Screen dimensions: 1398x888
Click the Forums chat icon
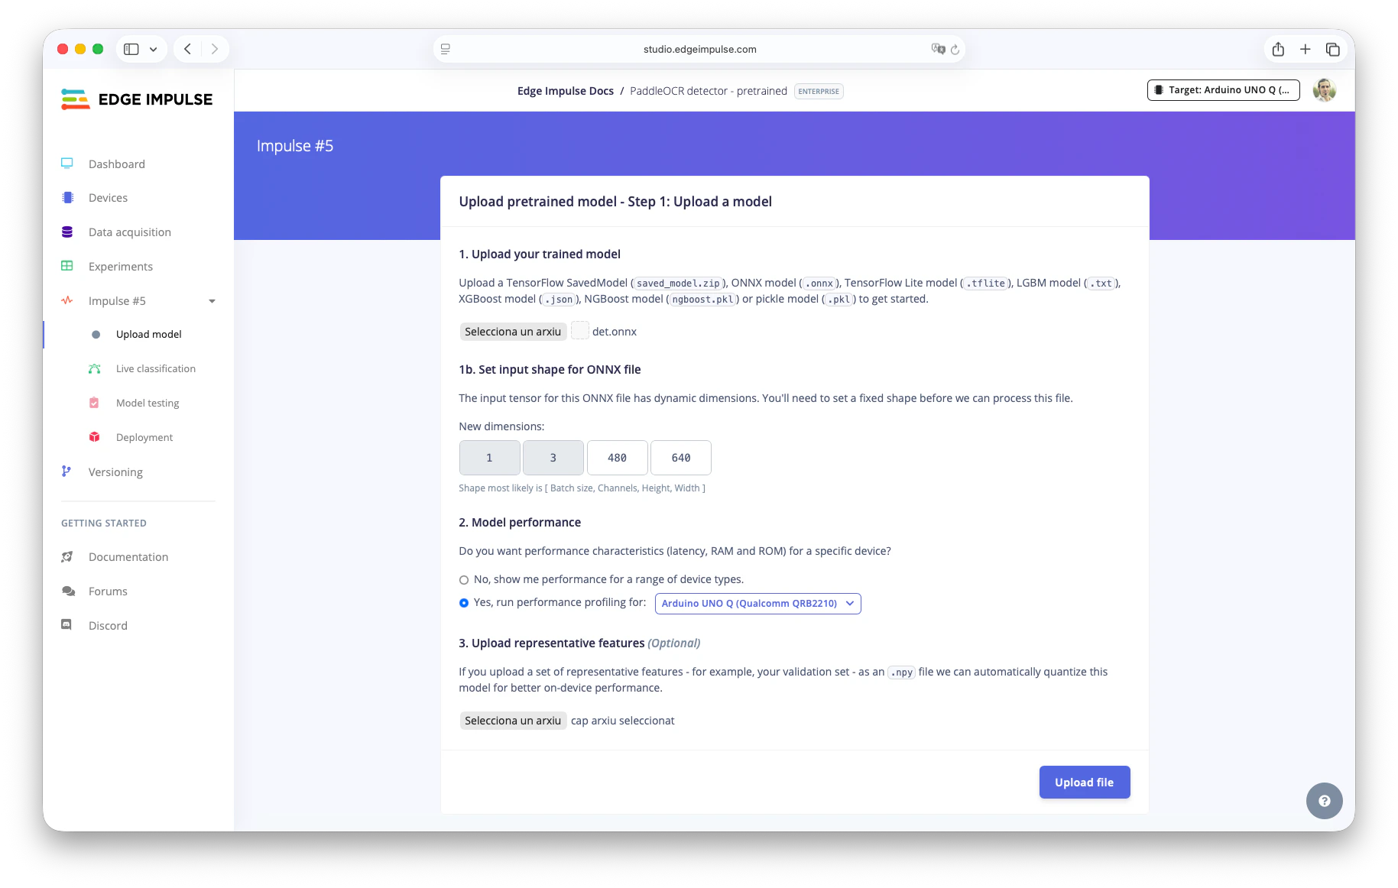(x=68, y=591)
